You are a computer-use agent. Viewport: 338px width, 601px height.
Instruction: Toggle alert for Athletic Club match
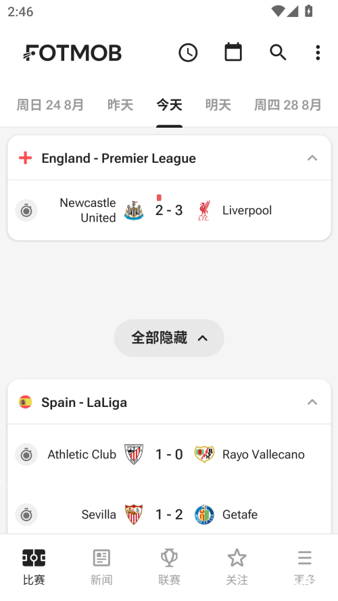tap(26, 454)
